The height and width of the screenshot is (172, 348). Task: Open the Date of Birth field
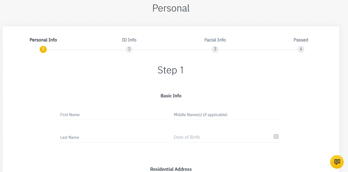tap(227, 137)
